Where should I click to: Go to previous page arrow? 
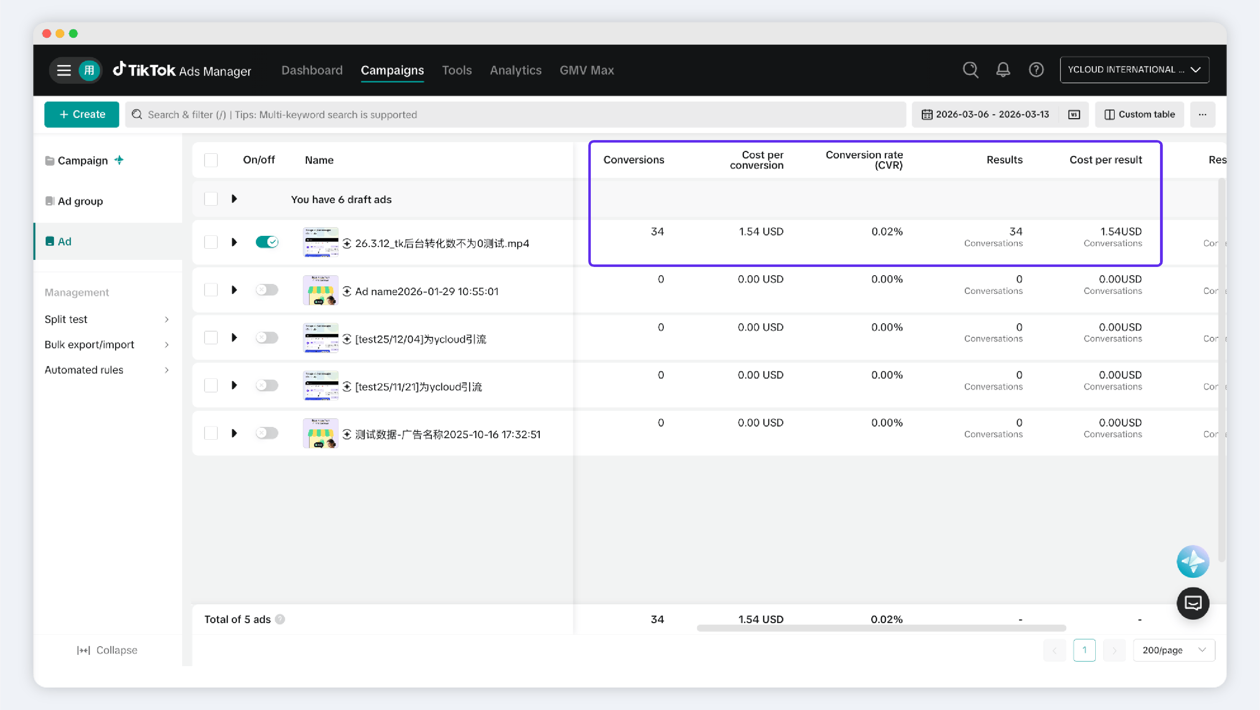click(1054, 650)
